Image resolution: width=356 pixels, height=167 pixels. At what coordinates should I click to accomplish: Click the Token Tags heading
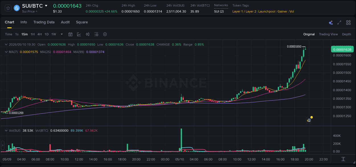[x=241, y=5]
